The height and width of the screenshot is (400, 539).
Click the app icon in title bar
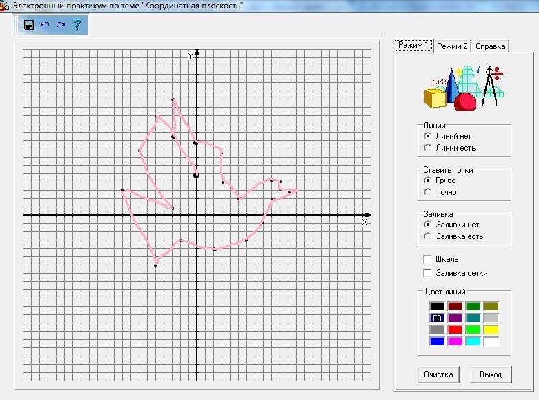click(x=4, y=6)
